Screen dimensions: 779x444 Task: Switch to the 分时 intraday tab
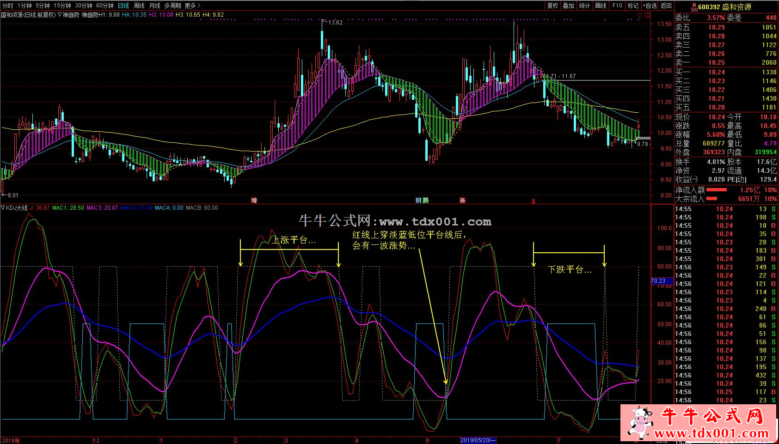click(x=8, y=6)
